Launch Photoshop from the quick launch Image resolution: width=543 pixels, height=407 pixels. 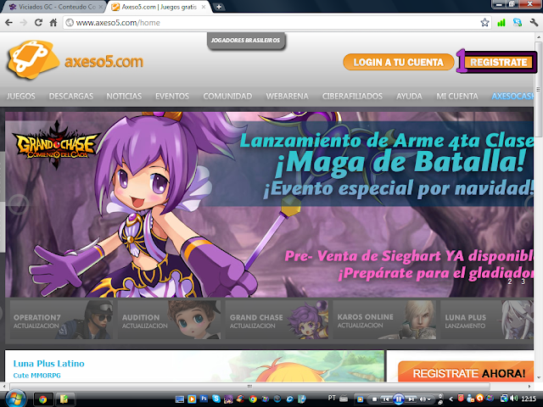click(204, 399)
